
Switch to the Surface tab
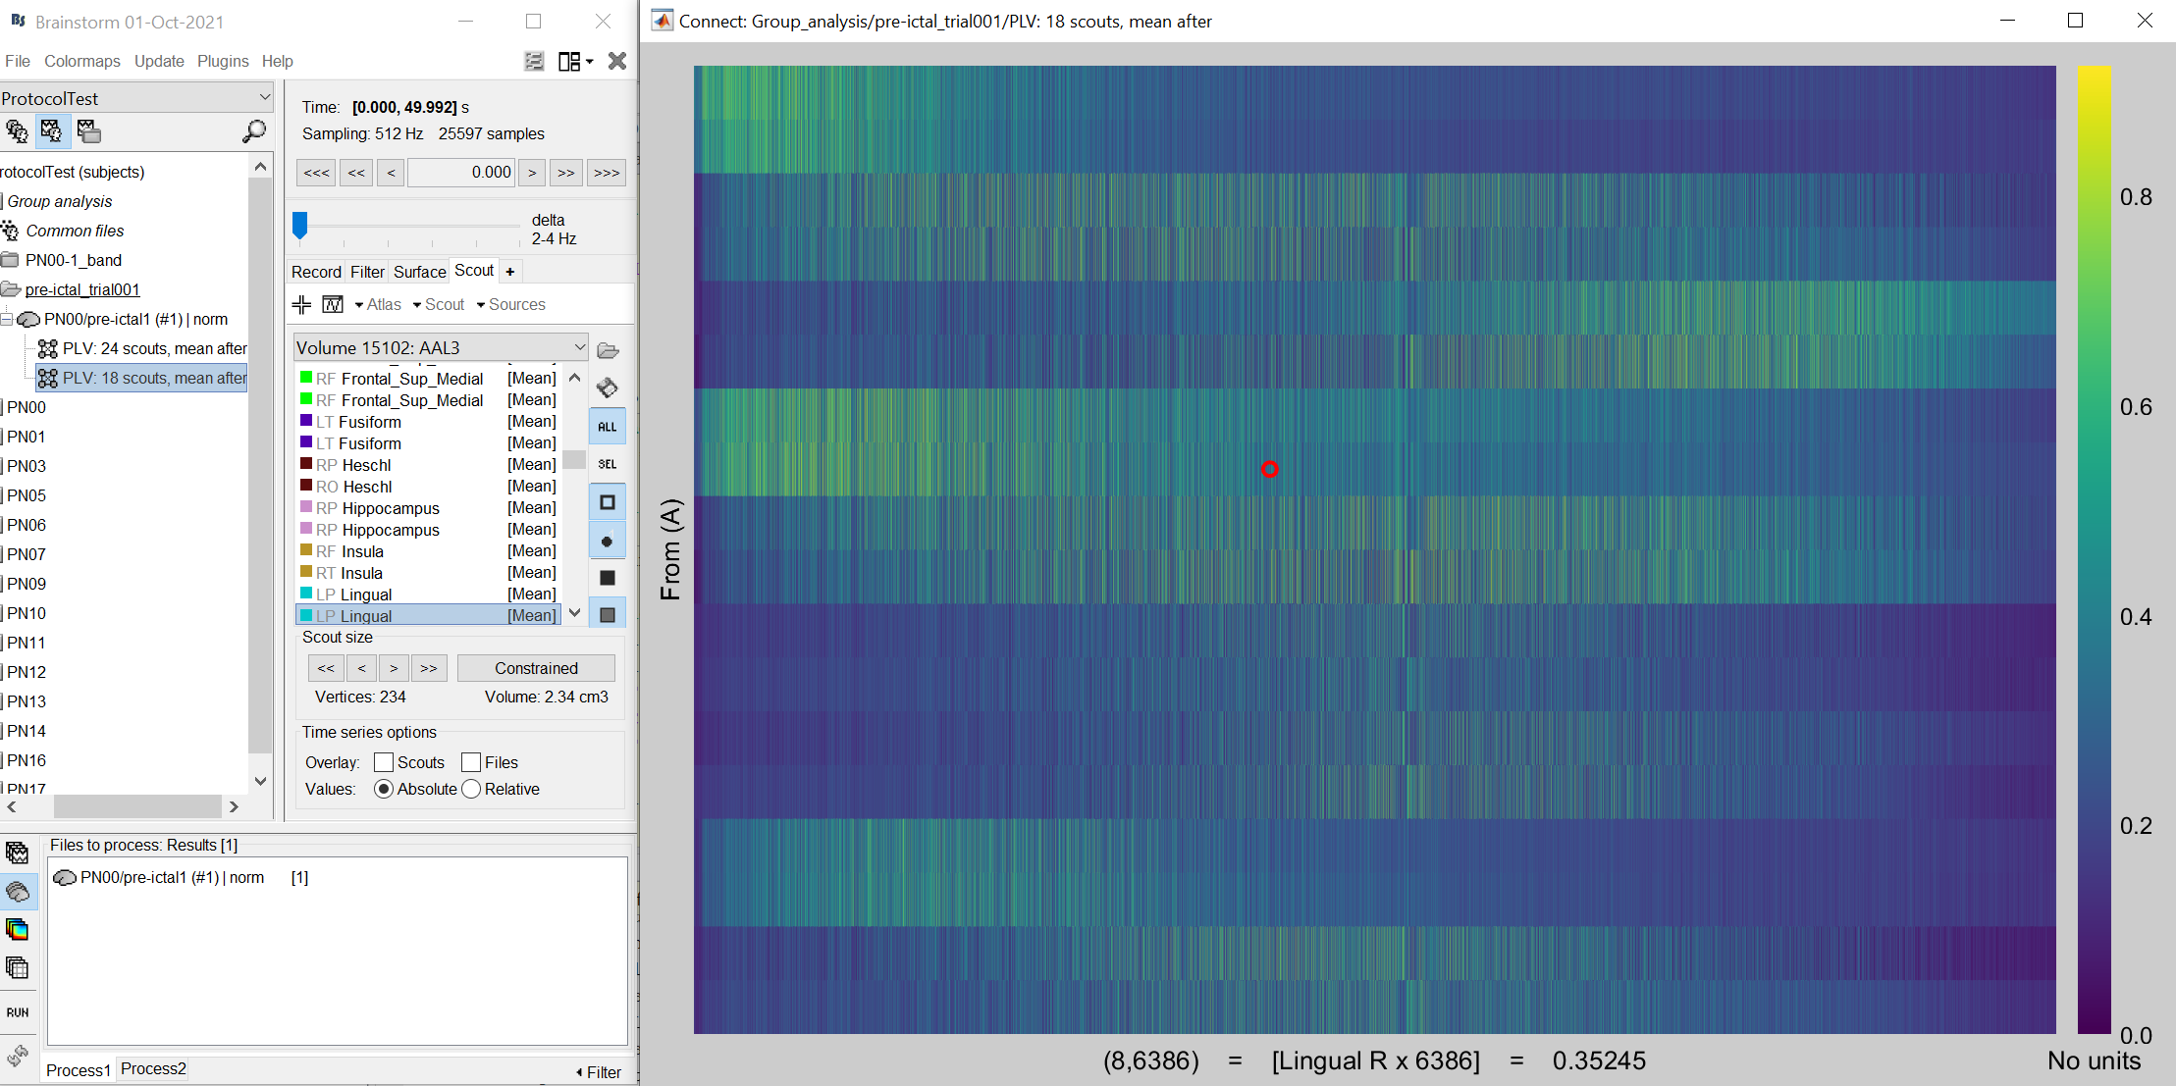pos(419,272)
